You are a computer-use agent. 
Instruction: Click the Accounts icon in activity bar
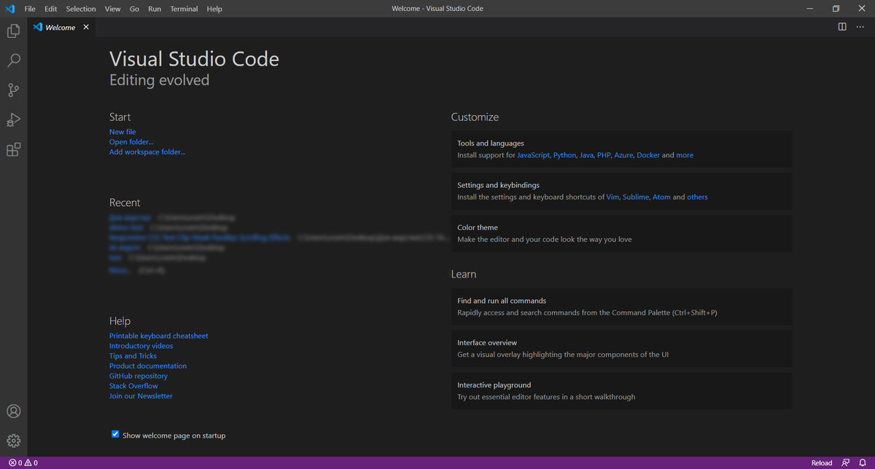click(13, 411)
